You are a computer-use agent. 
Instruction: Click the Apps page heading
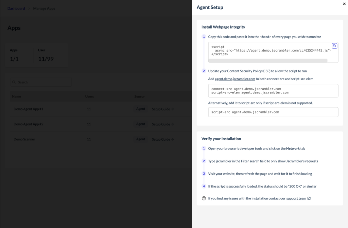14,28
